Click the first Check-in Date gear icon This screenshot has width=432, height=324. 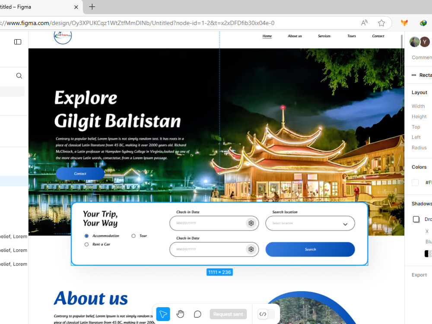coord(251,223)
